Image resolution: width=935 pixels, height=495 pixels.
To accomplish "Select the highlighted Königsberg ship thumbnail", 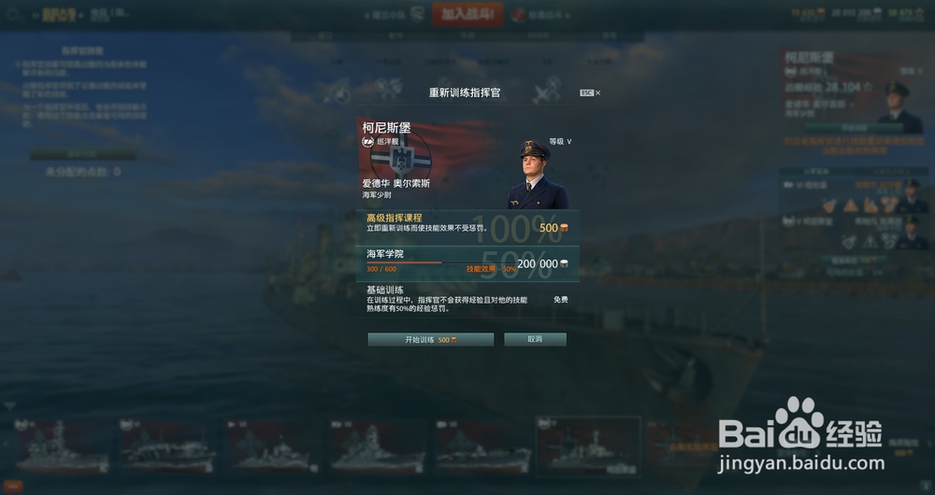I will 588,446.
